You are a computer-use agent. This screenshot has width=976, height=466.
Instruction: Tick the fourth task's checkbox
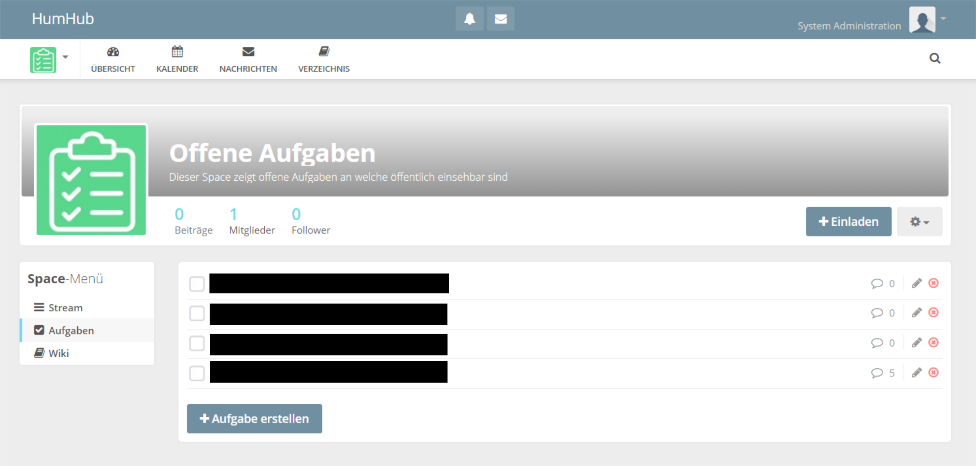point(197,373)
